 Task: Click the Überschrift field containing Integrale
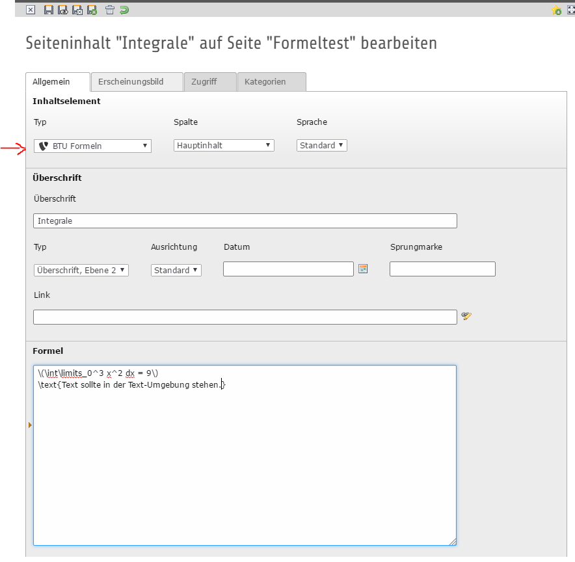pos(245,221)
